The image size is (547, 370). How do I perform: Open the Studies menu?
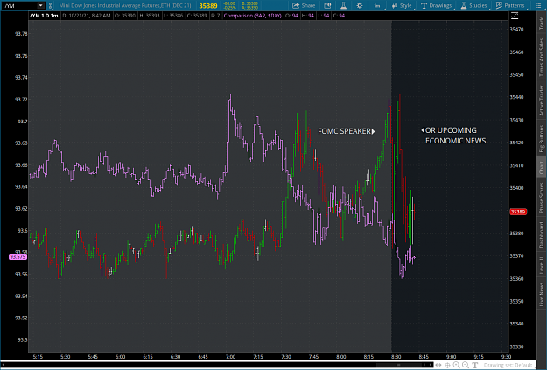474,5
